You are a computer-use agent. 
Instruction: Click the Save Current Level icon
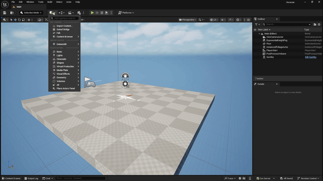coord(5,13)
